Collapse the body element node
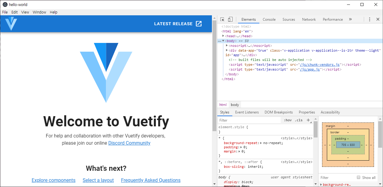383x187 pixels. [x=223, y=41]
